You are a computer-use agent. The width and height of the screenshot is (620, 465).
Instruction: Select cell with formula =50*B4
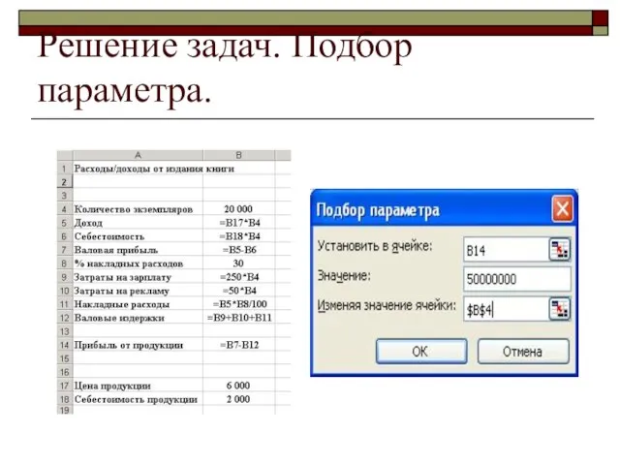pos(239,291)
